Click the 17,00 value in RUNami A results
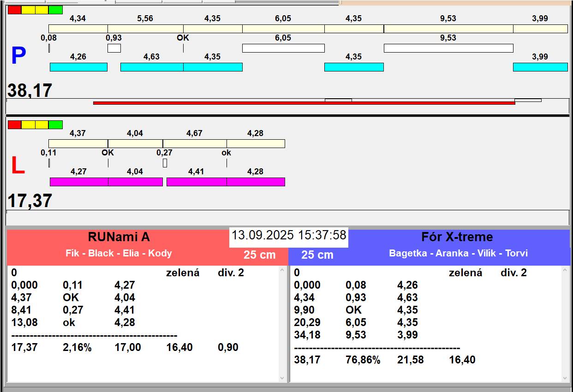This screenshot has width=573, height=392. tap(128, 347)
